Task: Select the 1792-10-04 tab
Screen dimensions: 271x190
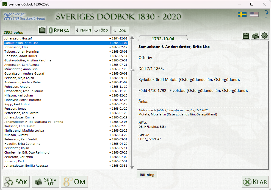Action: 163,39
